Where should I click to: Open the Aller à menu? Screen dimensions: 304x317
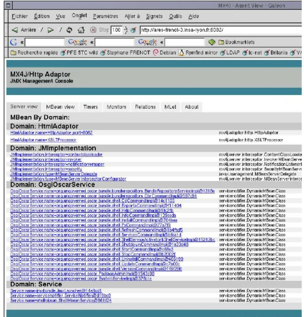coord(132,16)
